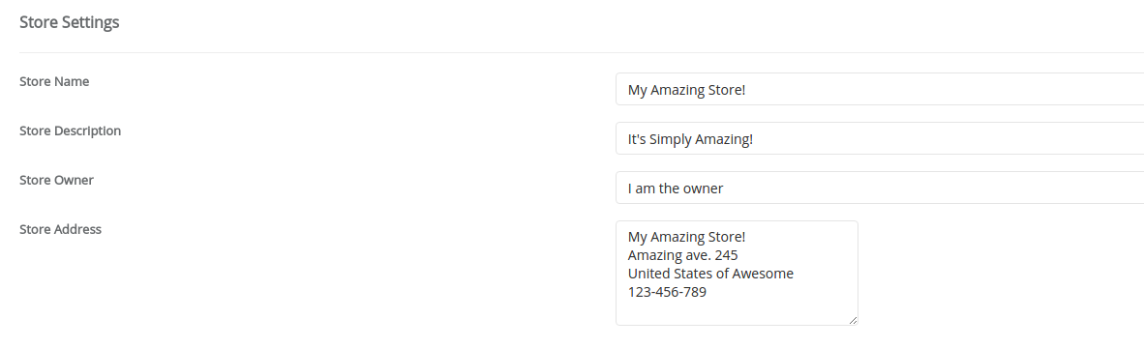The height and width of the screenshot is (348, 1144).
Task: Grab the Store Address textarea resize handle
Action: (x=853, y=320)
